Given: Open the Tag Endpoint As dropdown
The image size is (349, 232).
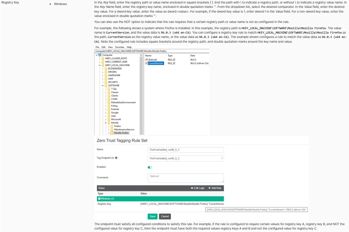Looking at the screenshot, I should tap(186, 159).
